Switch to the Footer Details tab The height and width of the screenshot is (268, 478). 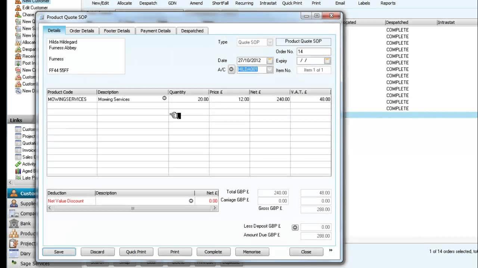pyautogui.click(x=117, y=31)
